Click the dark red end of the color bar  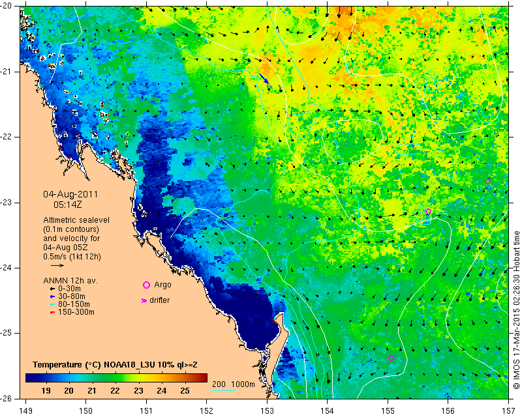click(x=204, y=378)
